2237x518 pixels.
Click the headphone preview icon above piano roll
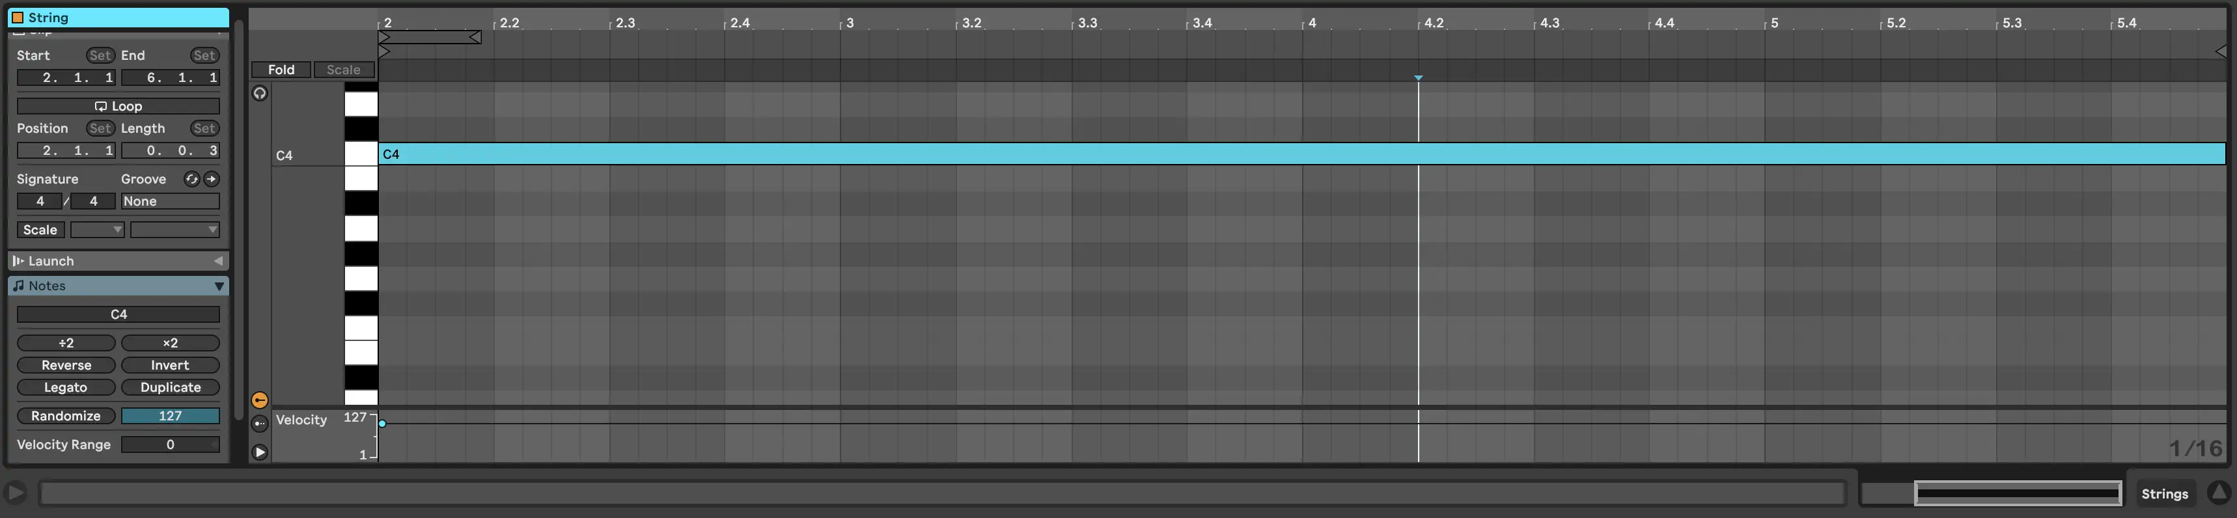pyautogui.click(x=260, y=94)
